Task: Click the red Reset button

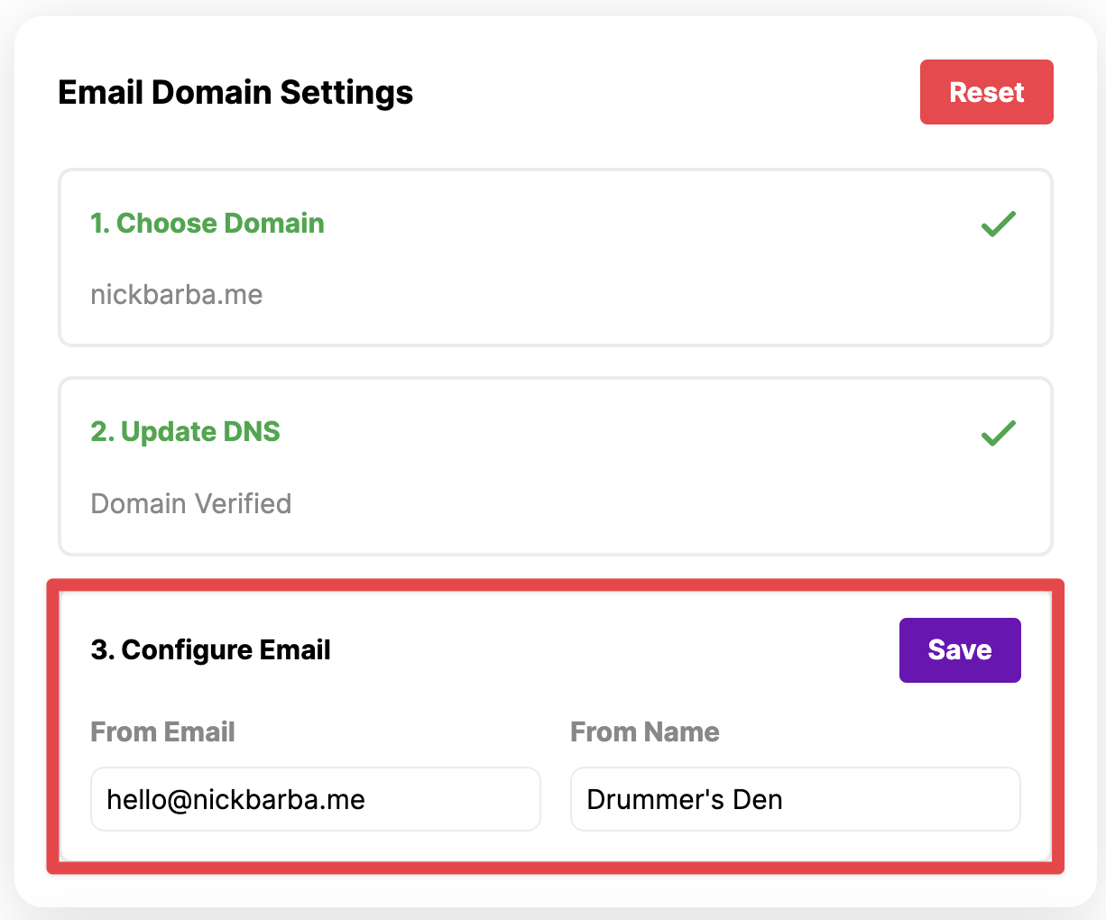Action: [987, 92]
